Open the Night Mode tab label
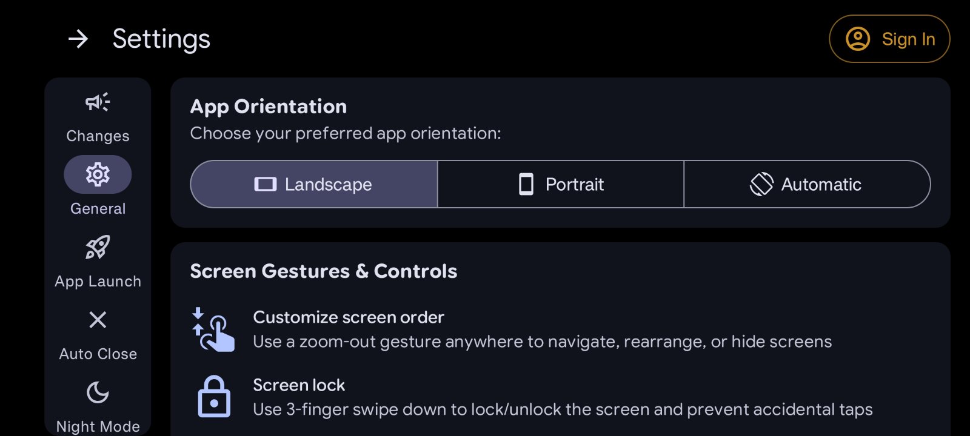The height and width of the screenshot is (436, 970). tap(98, 426)
